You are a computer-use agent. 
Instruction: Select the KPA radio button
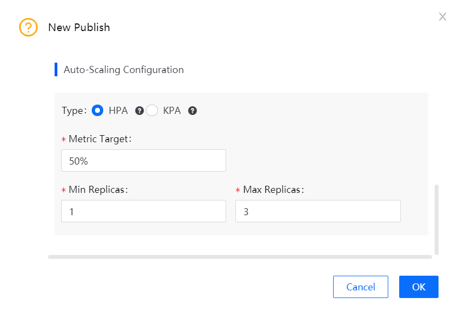[153, 111]
